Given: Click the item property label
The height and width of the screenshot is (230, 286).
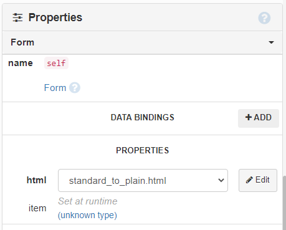Looking at the screenshot, I should [x=37, y=208].
